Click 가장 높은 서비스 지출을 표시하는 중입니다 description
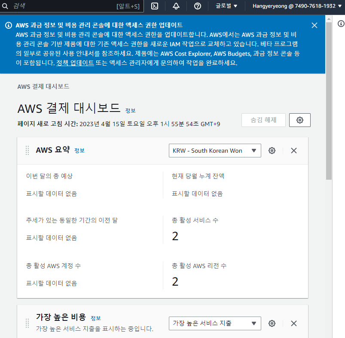 click(95, 329)
